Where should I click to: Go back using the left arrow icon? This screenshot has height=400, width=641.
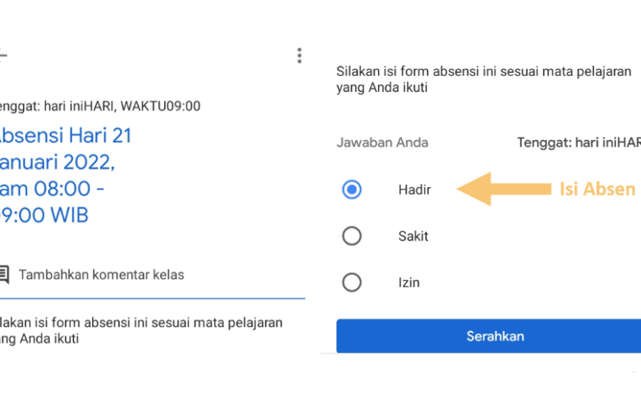[3, 55]
